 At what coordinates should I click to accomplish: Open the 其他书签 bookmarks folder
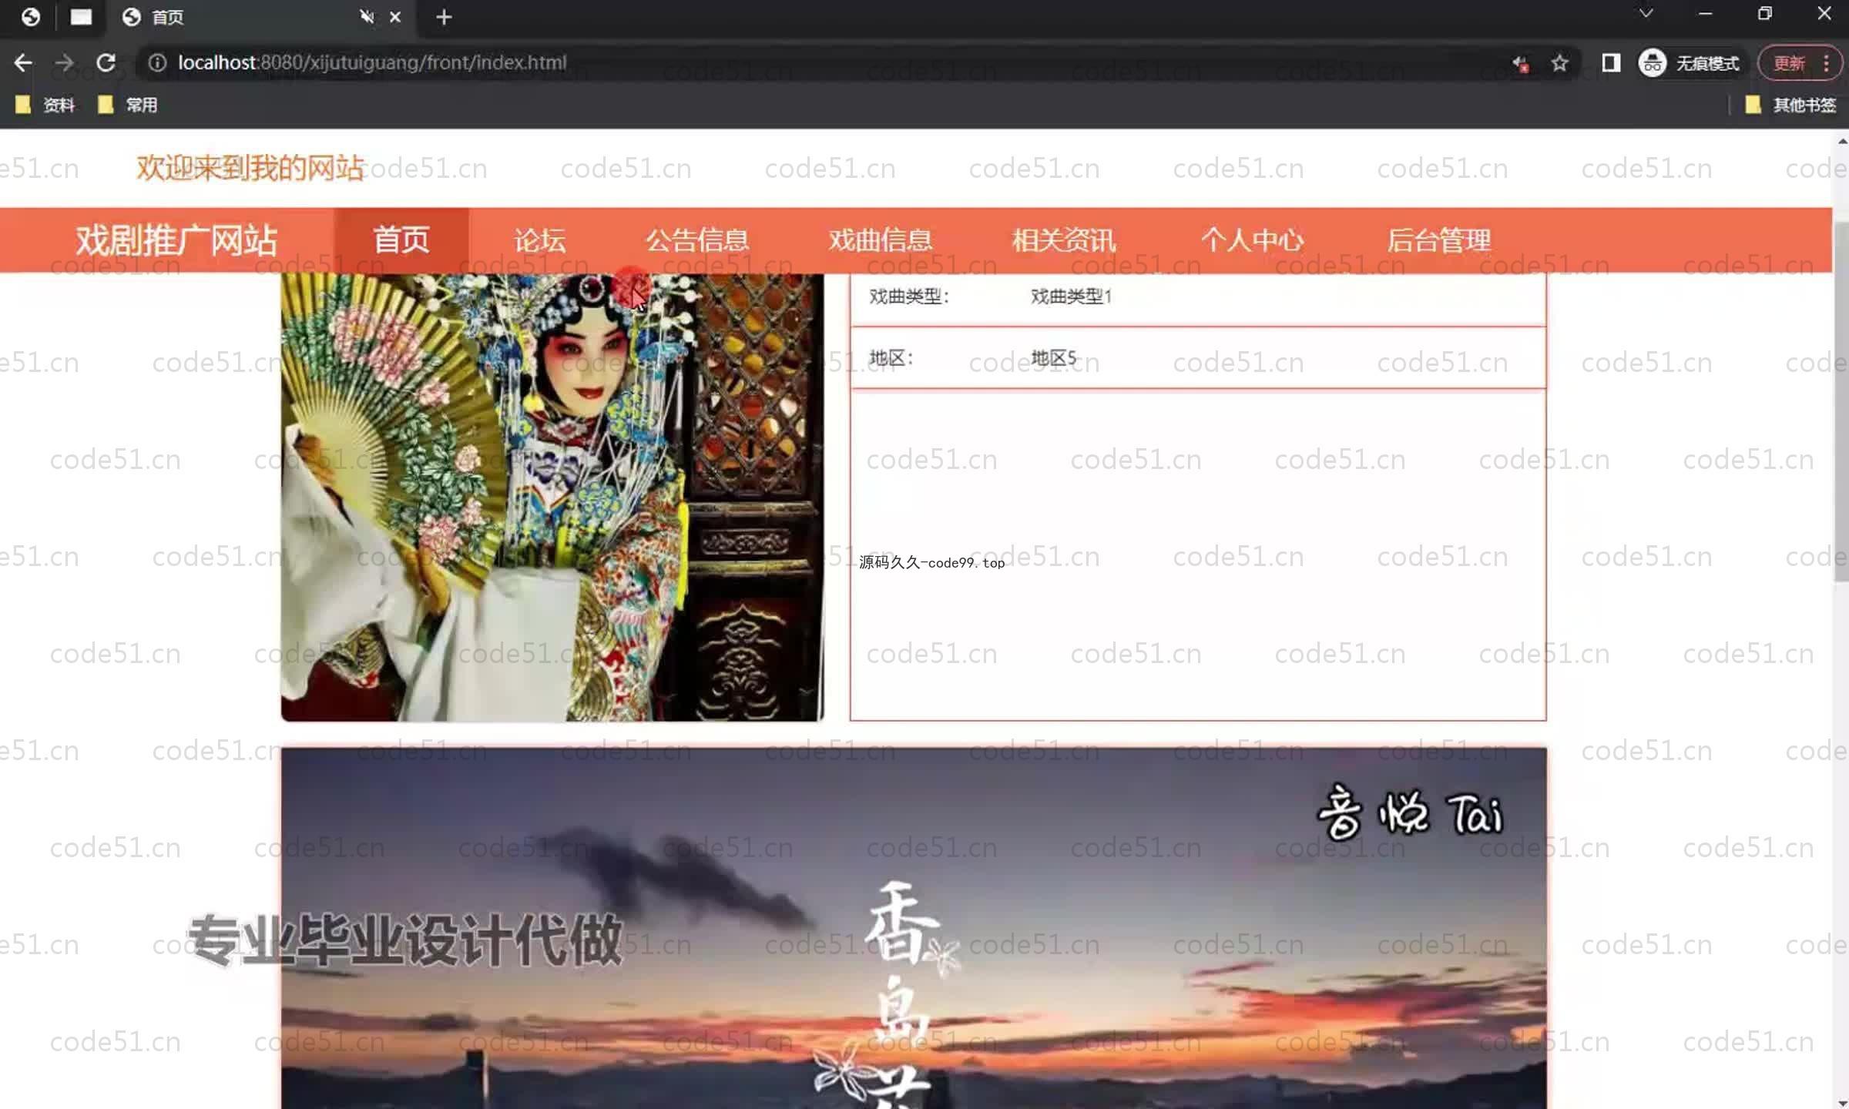point(1791,105)
